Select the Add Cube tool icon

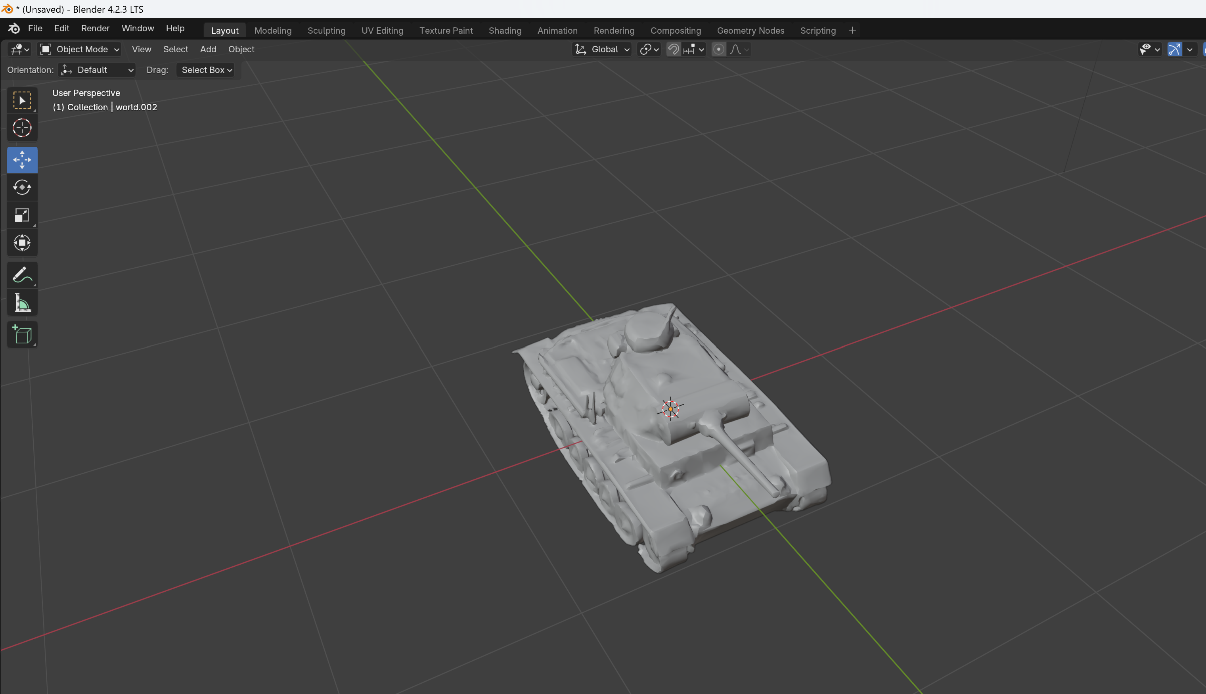(21, 335)
